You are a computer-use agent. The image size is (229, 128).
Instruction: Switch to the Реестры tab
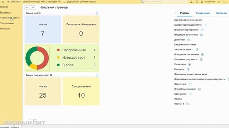(185, 13)
